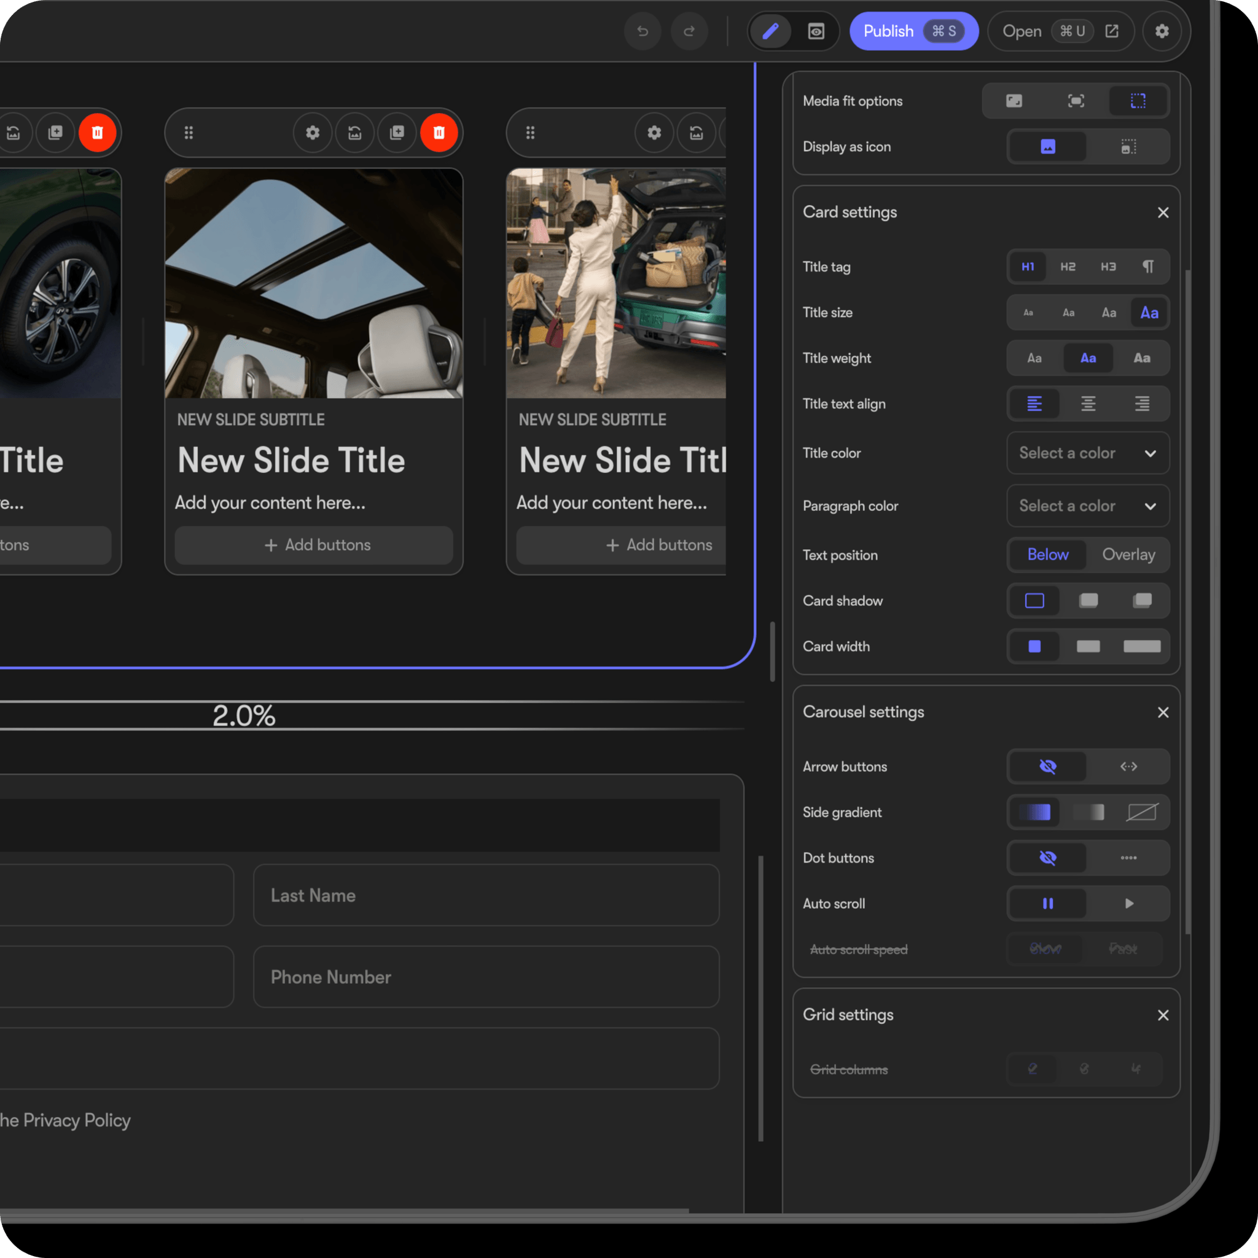The width and height of the screenshot is (1258, 1258).
Task: Hide carousel Dot buttons
Action: [1048, 858]
